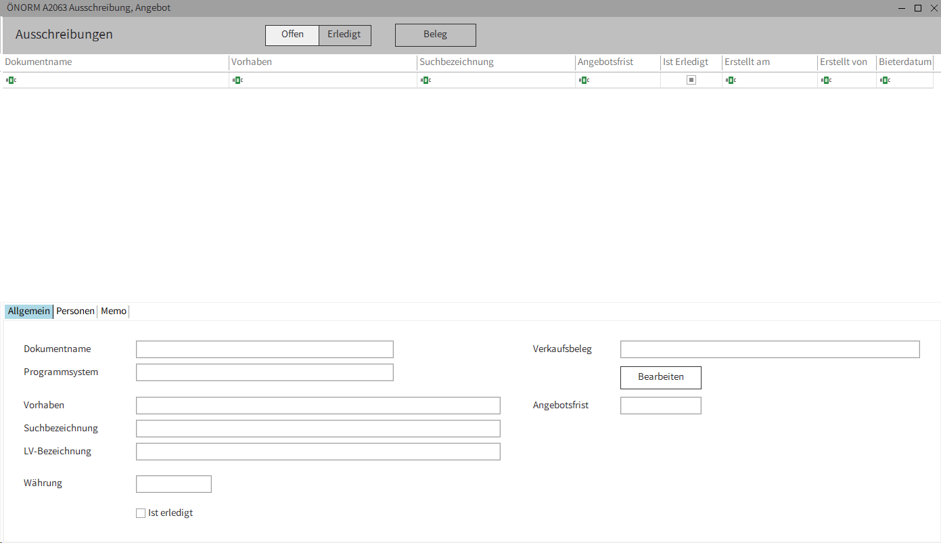Click filter icon under Bieterdatum column
This screenshot has width=941, height=543.
point(884,80)
